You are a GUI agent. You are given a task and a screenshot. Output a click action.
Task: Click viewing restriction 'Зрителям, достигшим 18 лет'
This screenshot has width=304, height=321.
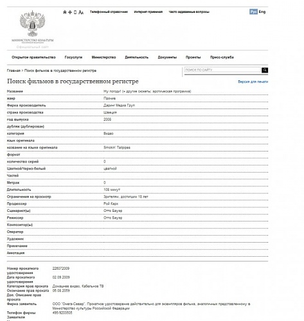point(126,197)
